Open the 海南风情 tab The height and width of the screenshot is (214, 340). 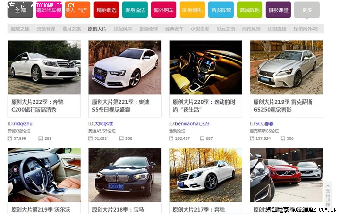(252, 29)
